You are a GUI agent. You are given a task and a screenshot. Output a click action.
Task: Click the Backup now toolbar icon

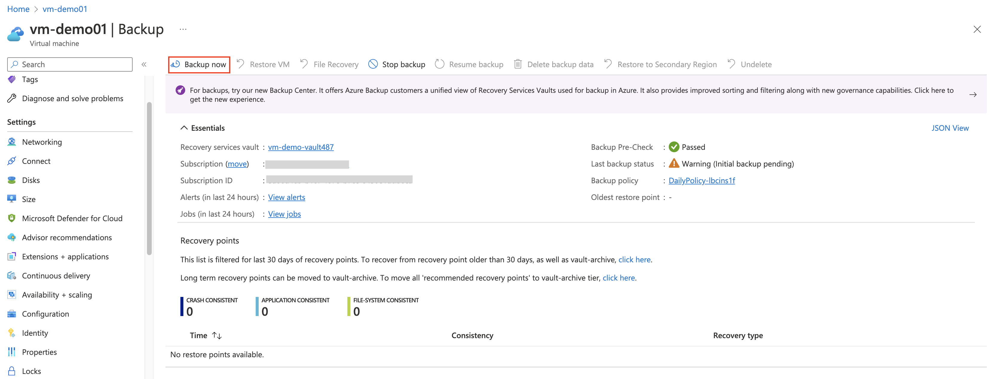(x=176, y=64)
